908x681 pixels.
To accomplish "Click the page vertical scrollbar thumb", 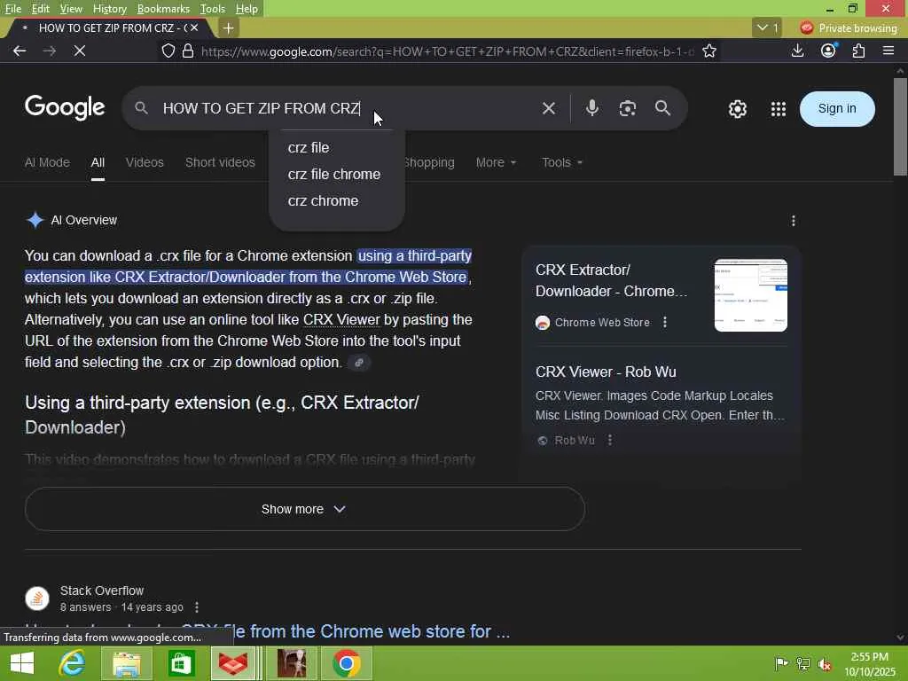I will 900,126.
